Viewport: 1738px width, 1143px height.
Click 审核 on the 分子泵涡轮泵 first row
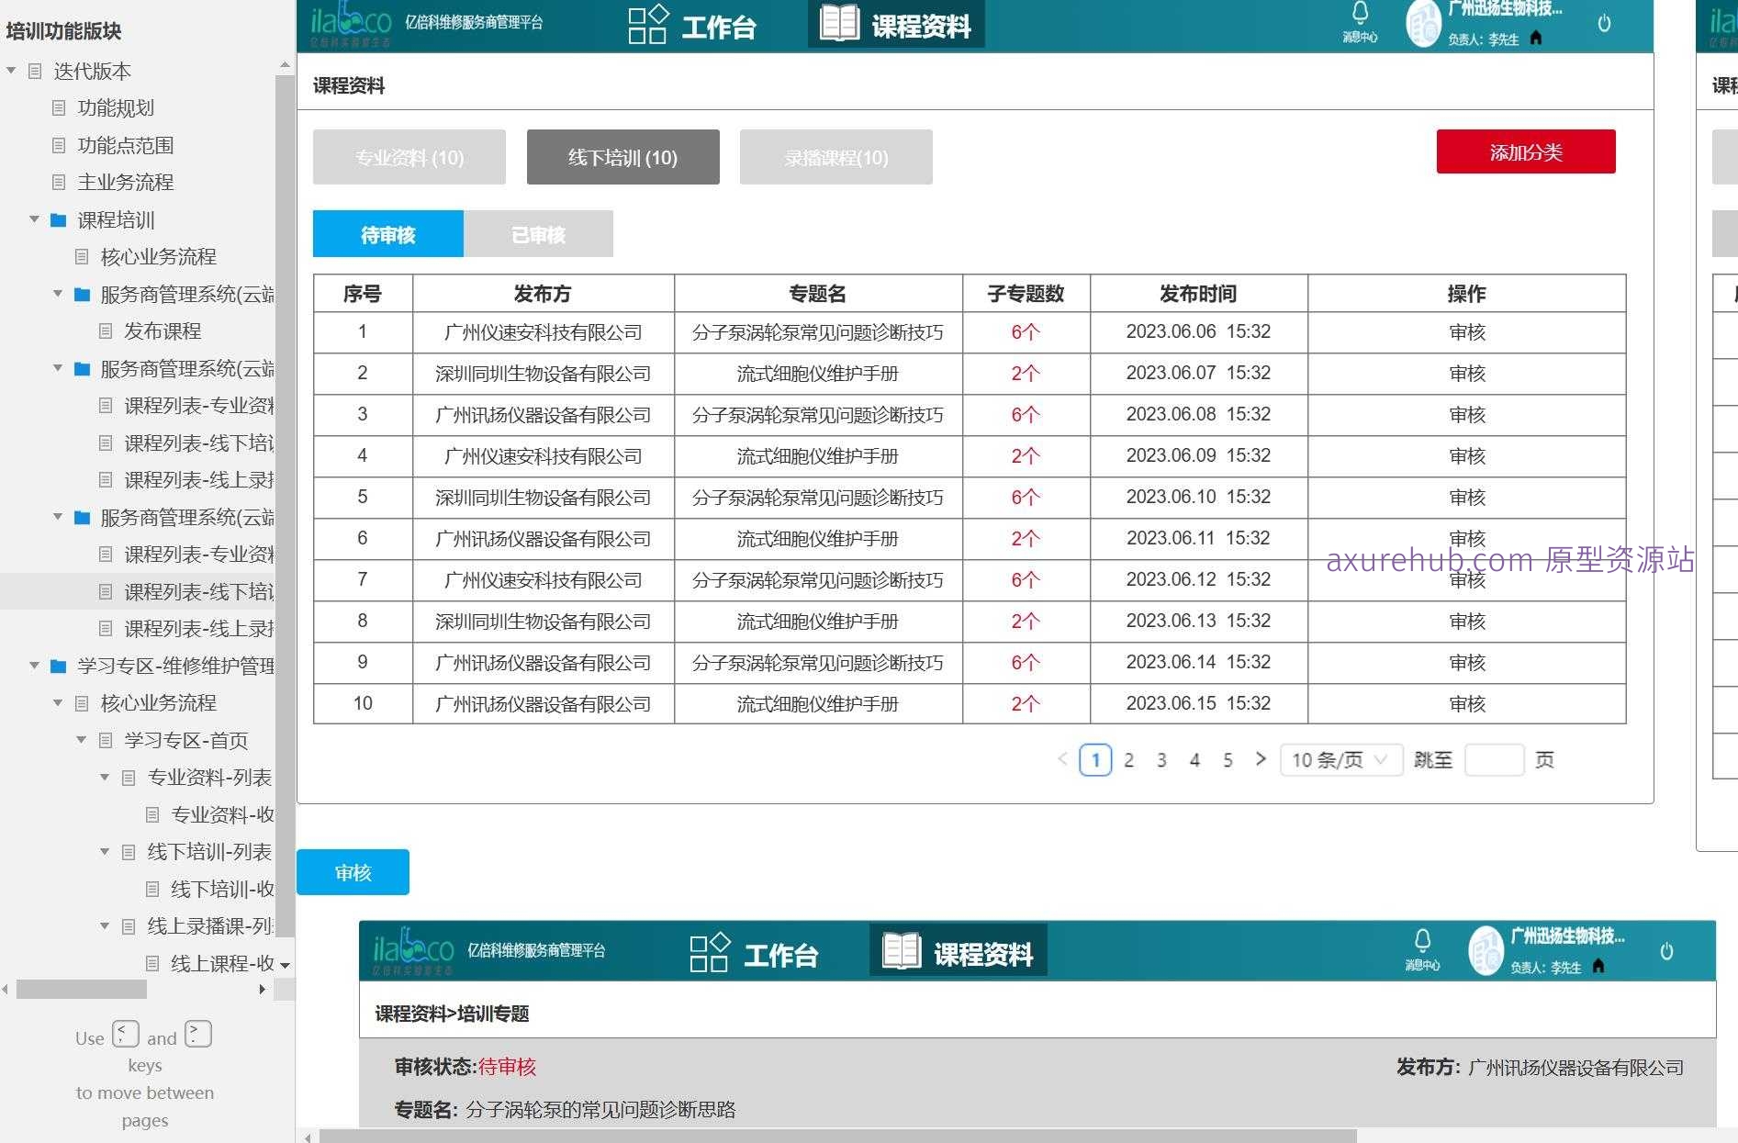click(1466, 332)
